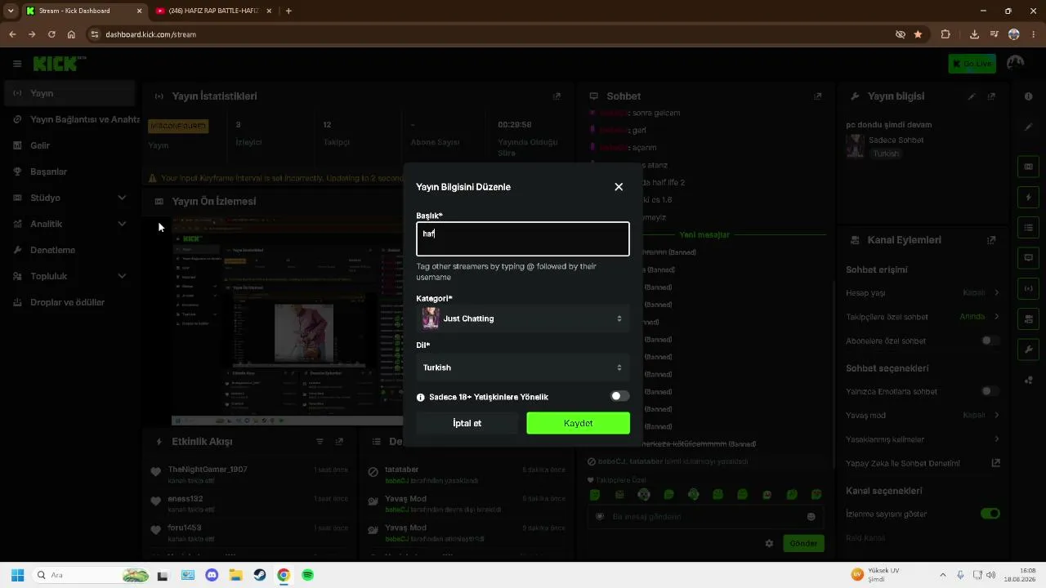Open the profile avatar menu

tap(1016, 64)
